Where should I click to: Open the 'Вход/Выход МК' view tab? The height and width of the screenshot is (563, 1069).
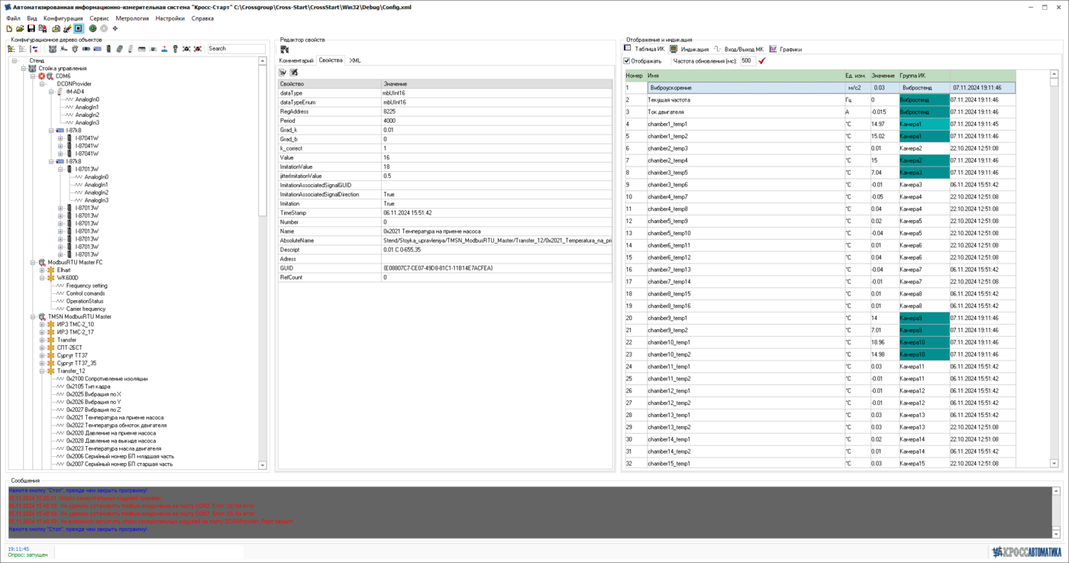pos(738,50)
